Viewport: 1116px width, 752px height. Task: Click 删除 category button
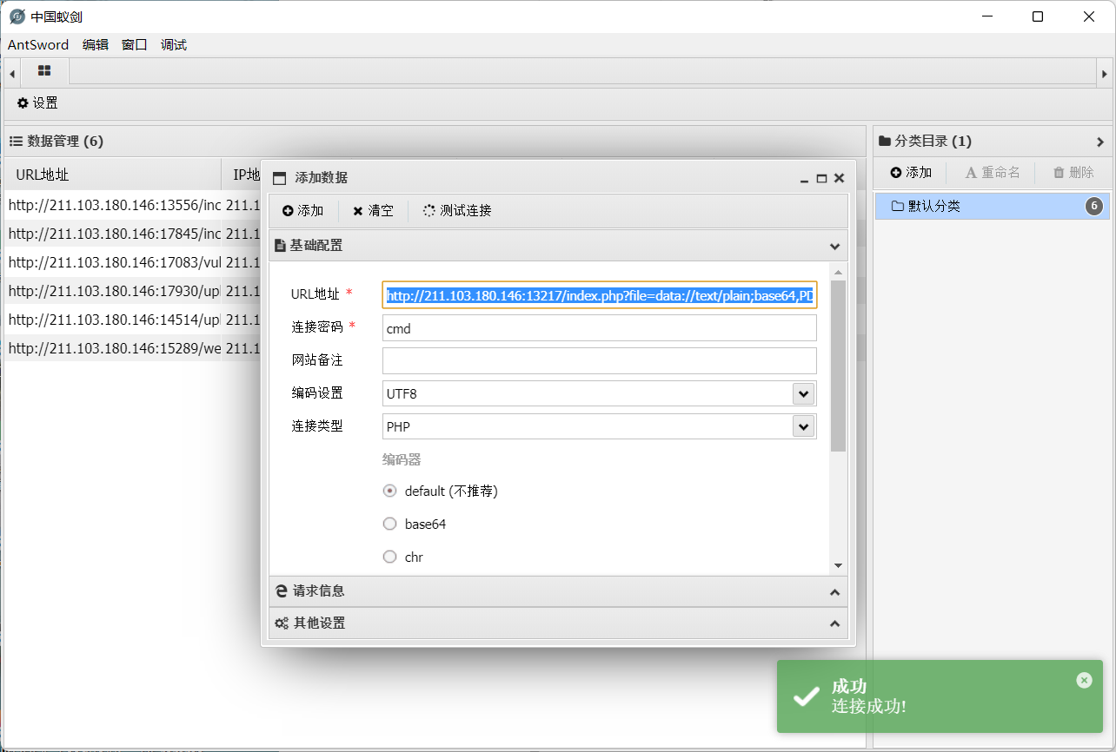1073,173
